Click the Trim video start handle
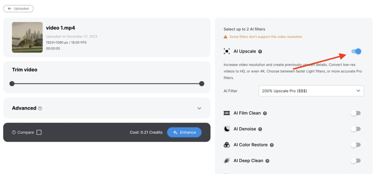This screenshot has width=380, height=174. coord(12,84)
